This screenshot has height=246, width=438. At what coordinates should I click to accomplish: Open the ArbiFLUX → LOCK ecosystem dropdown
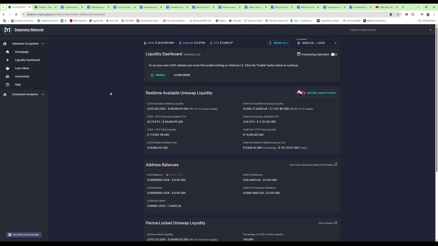[x=317, y=43]
